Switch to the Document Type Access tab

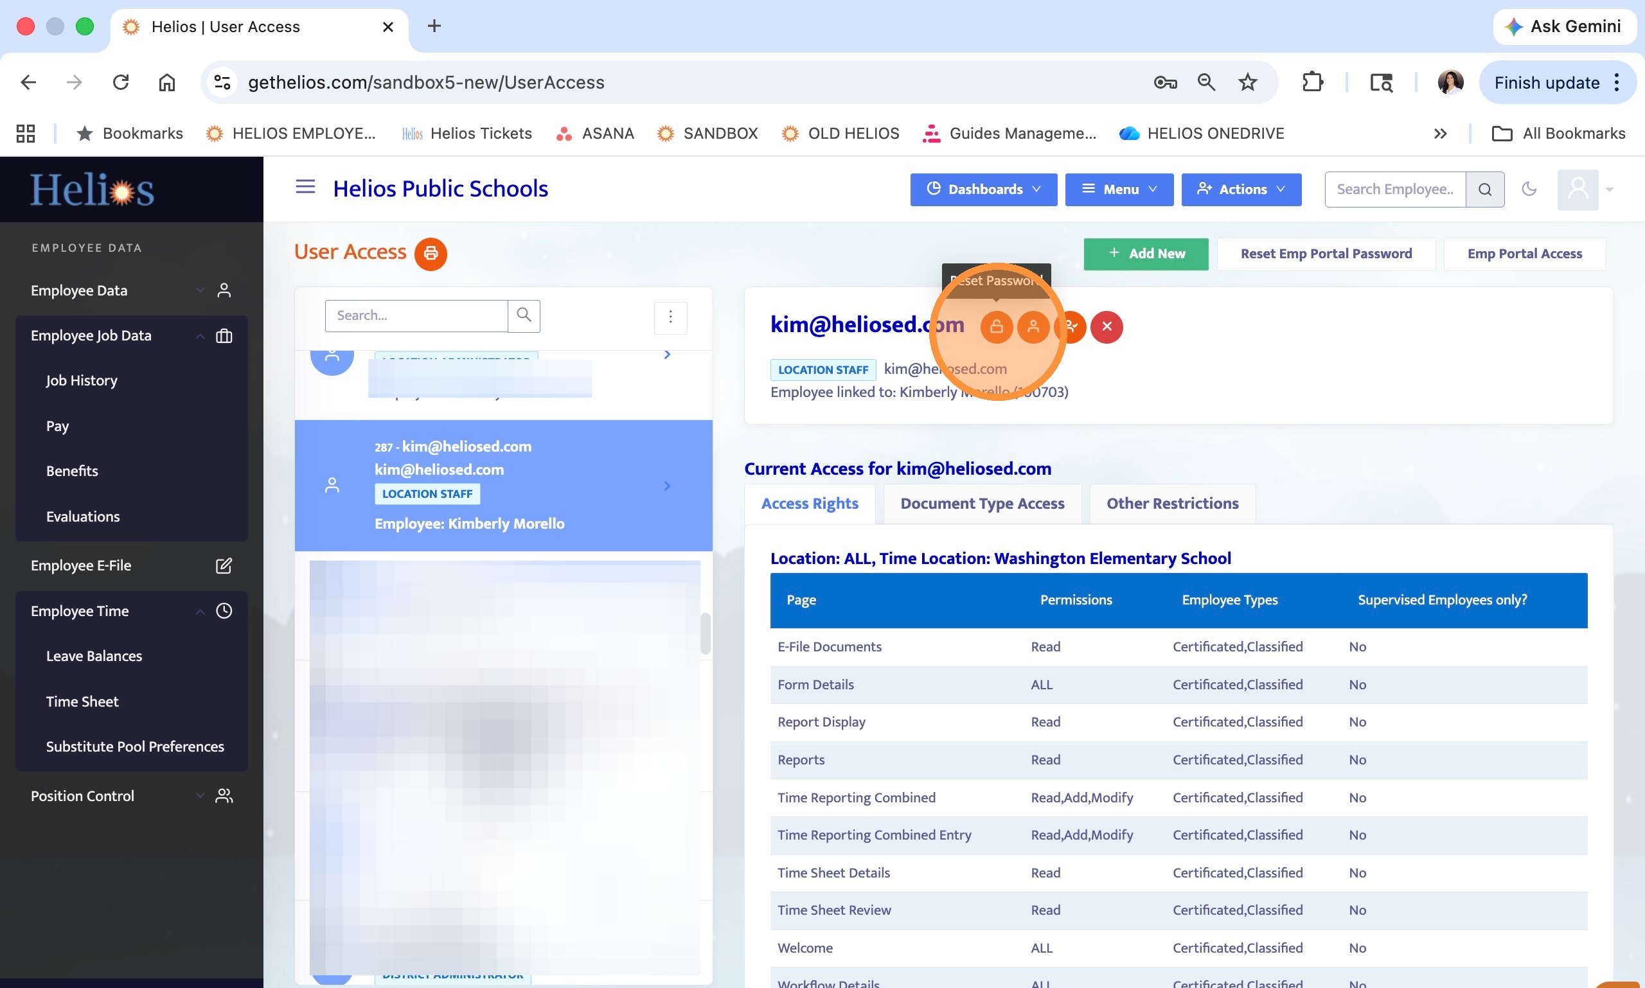983,504
